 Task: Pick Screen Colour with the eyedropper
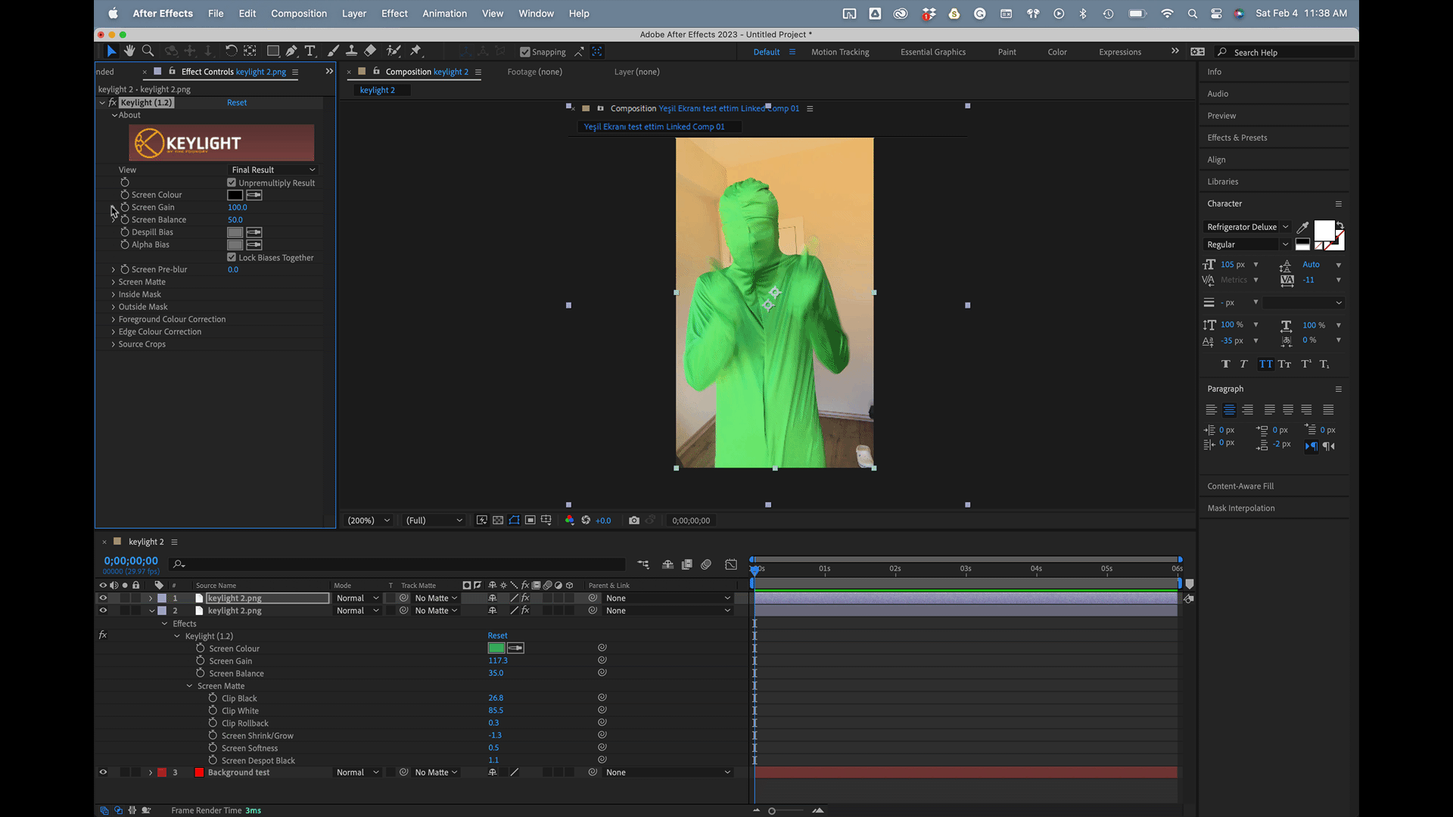[254, 195]
